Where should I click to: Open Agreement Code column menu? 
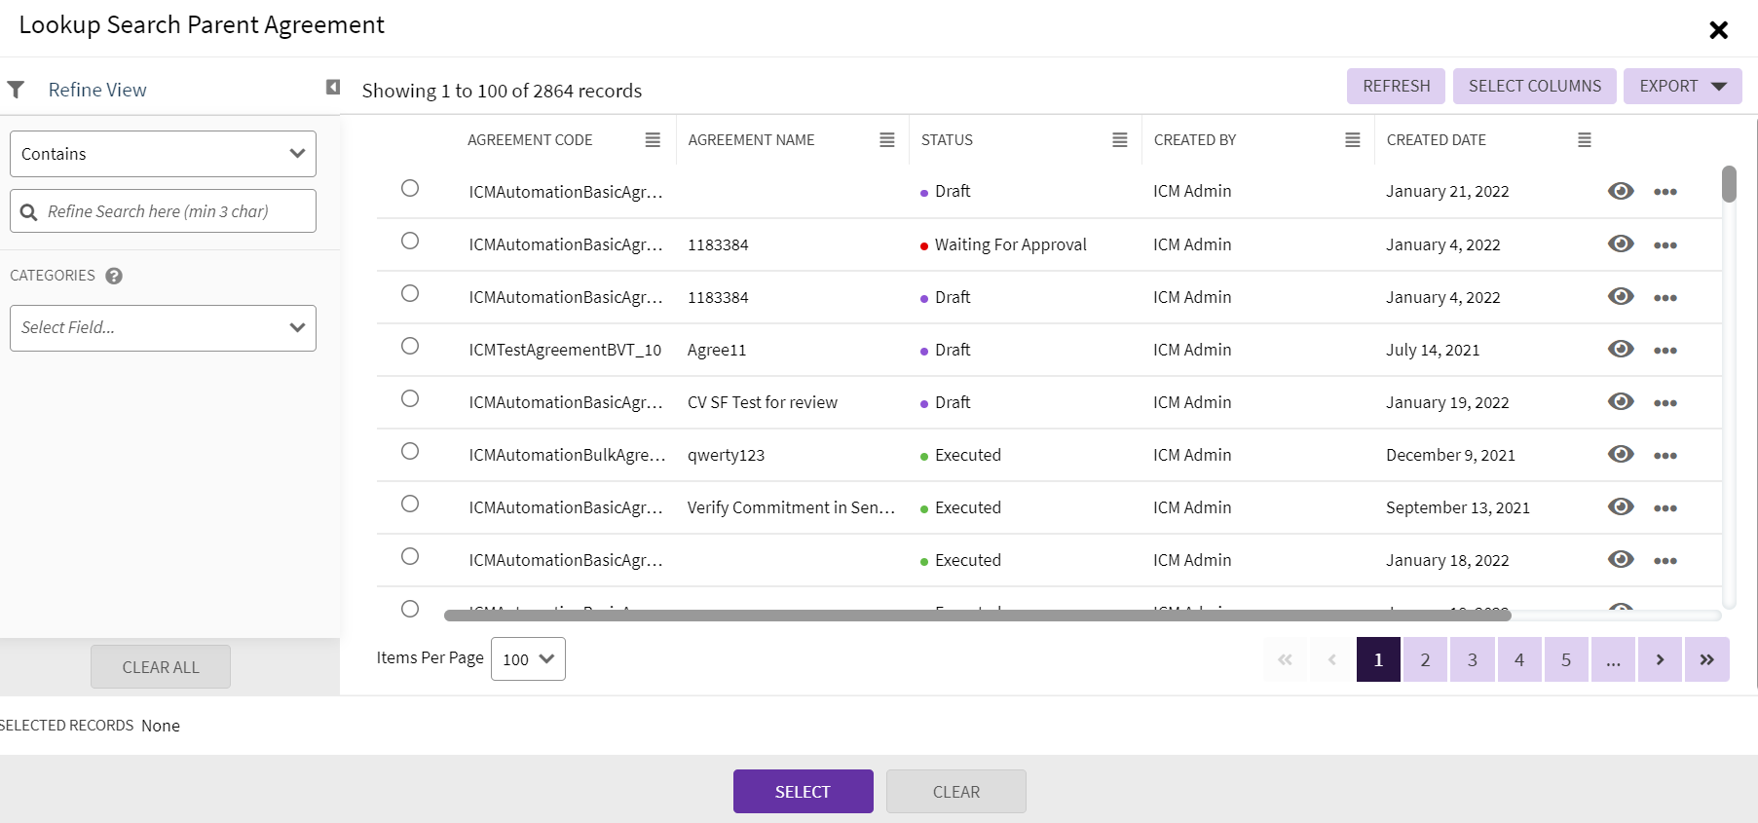[x=653, y=140]
